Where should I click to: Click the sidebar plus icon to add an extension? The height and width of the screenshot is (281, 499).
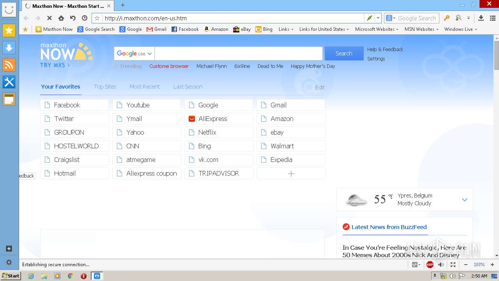coord(9,249)
